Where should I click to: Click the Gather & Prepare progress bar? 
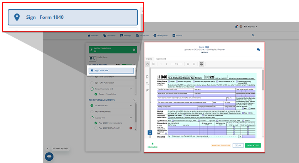pyautogui.click(x=127, y=65)
